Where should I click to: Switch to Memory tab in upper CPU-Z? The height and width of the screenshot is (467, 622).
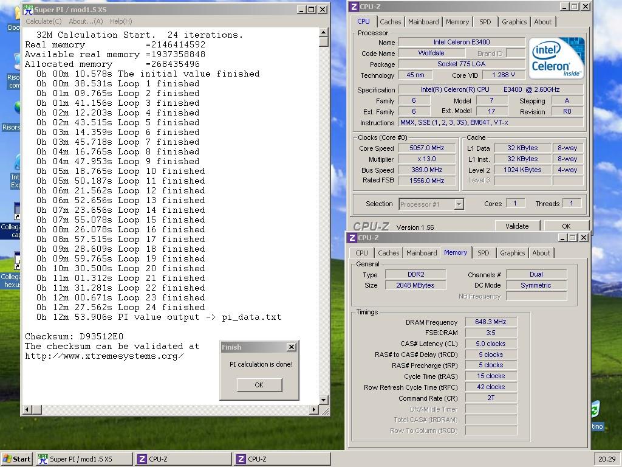(x=457, y=22)
